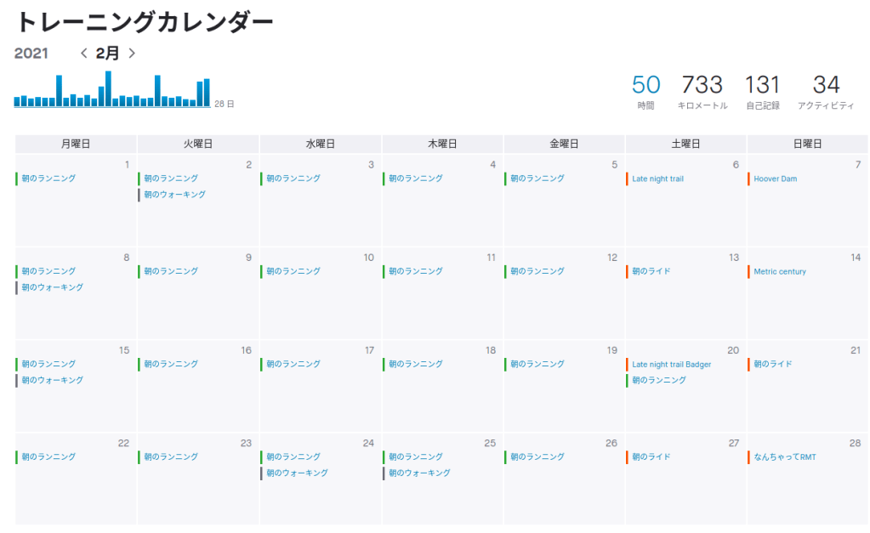Click the 50 時間 total stat
870x533 pixels.
pos(645,93)
